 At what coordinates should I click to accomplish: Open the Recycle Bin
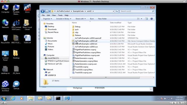click(x=5, y=39)
